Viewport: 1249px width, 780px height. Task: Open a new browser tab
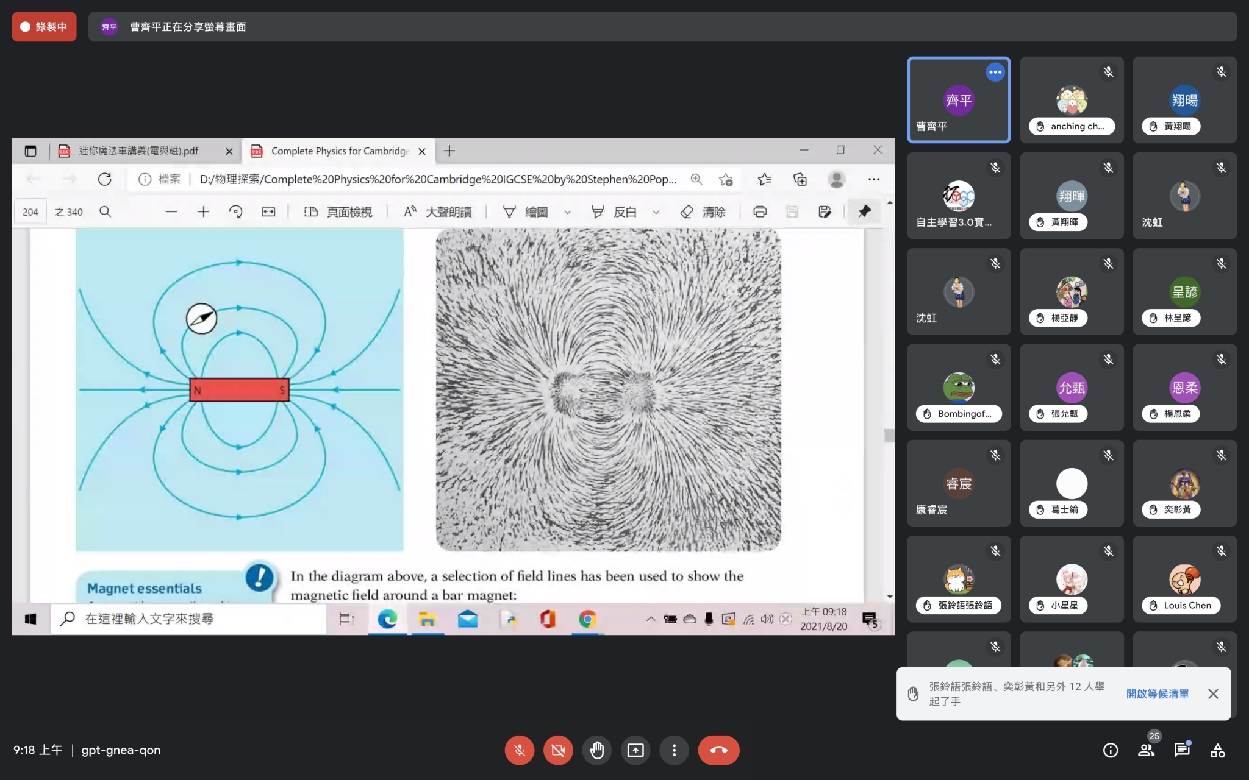point(449,151)
